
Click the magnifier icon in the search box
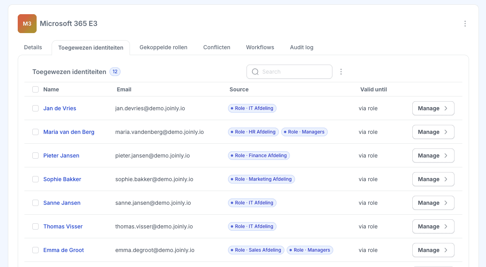click(255, 72)
